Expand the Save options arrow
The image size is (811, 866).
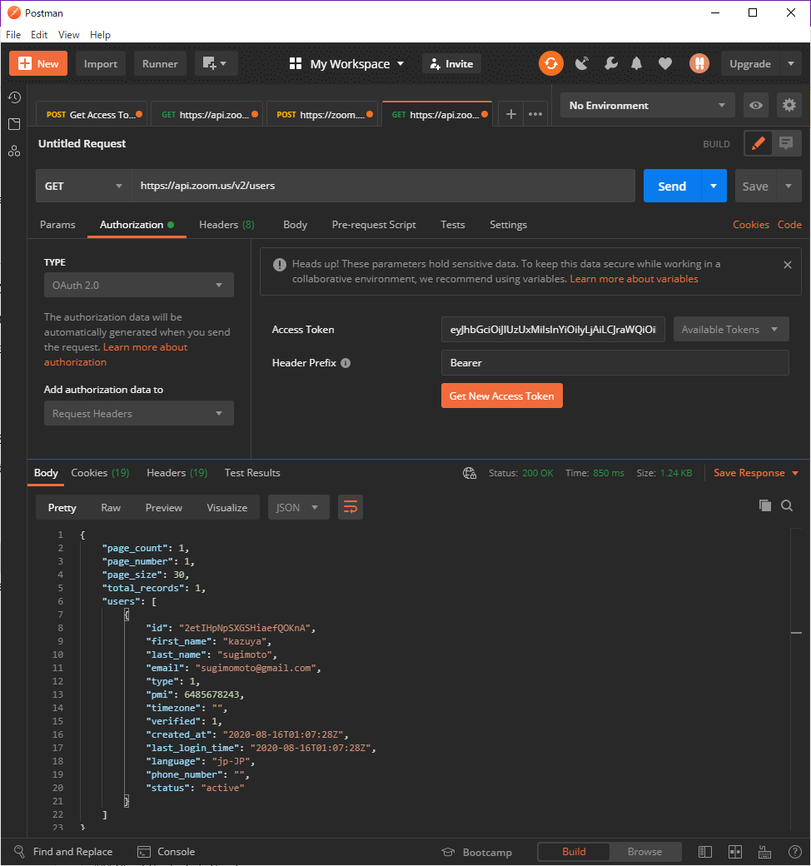click(789, 186)
